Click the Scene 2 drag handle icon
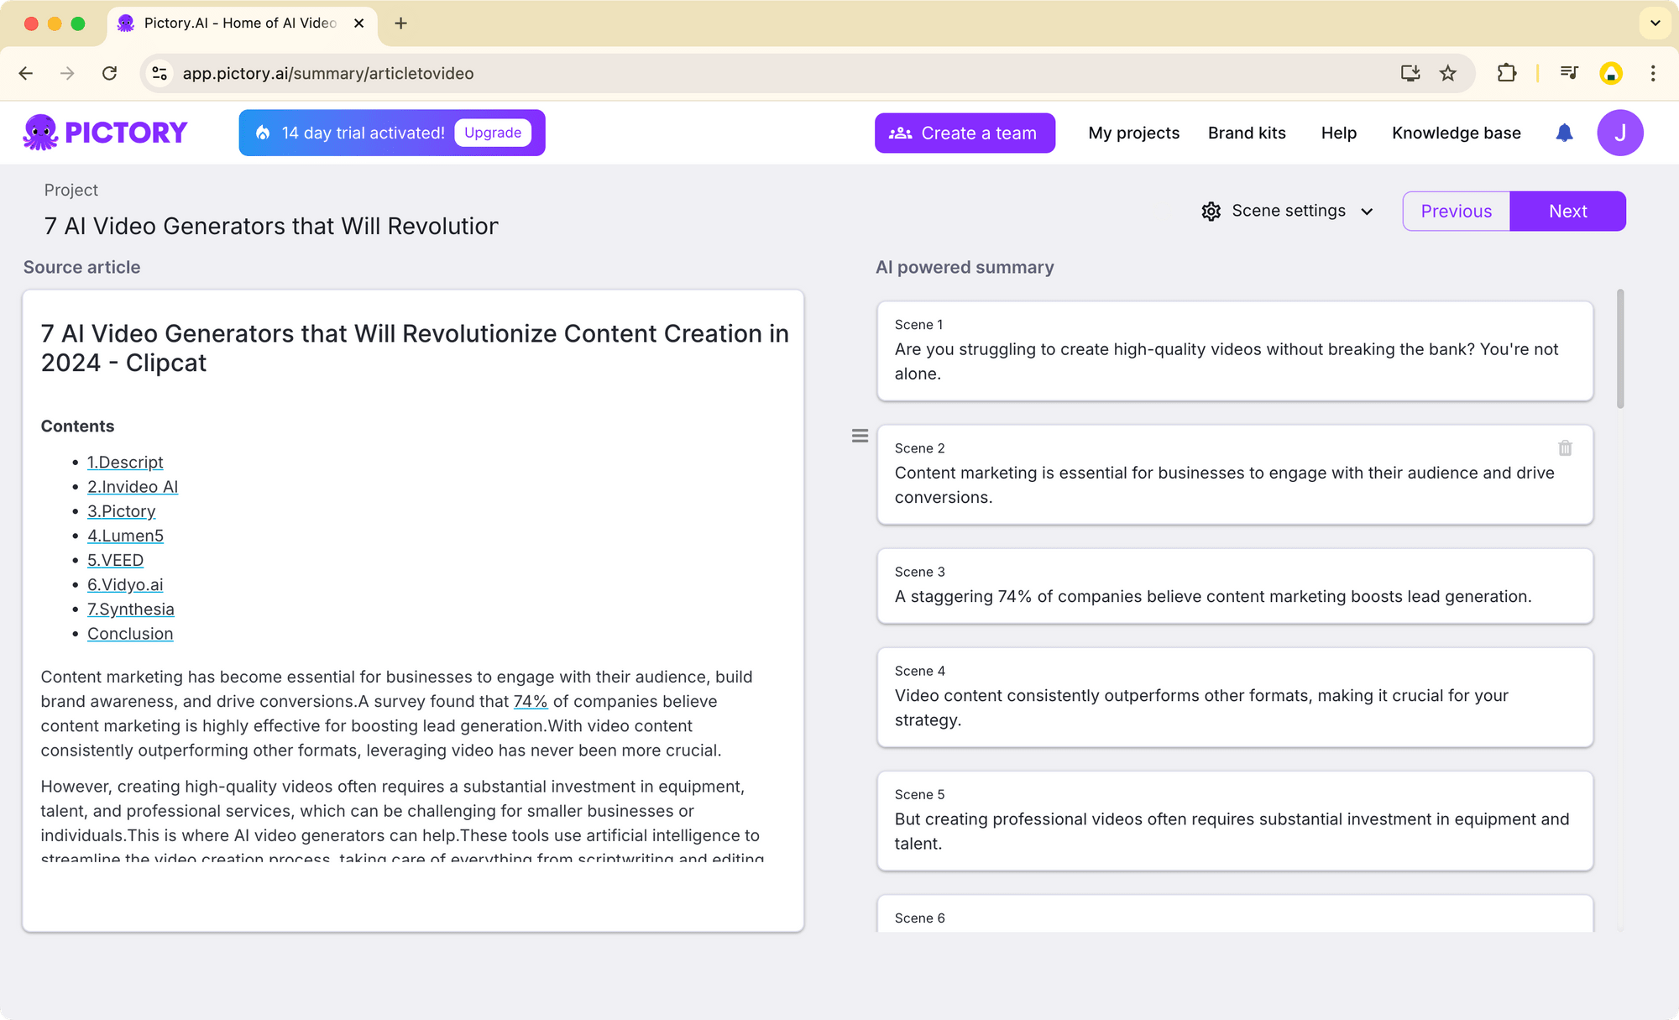 tap(860, 436)
